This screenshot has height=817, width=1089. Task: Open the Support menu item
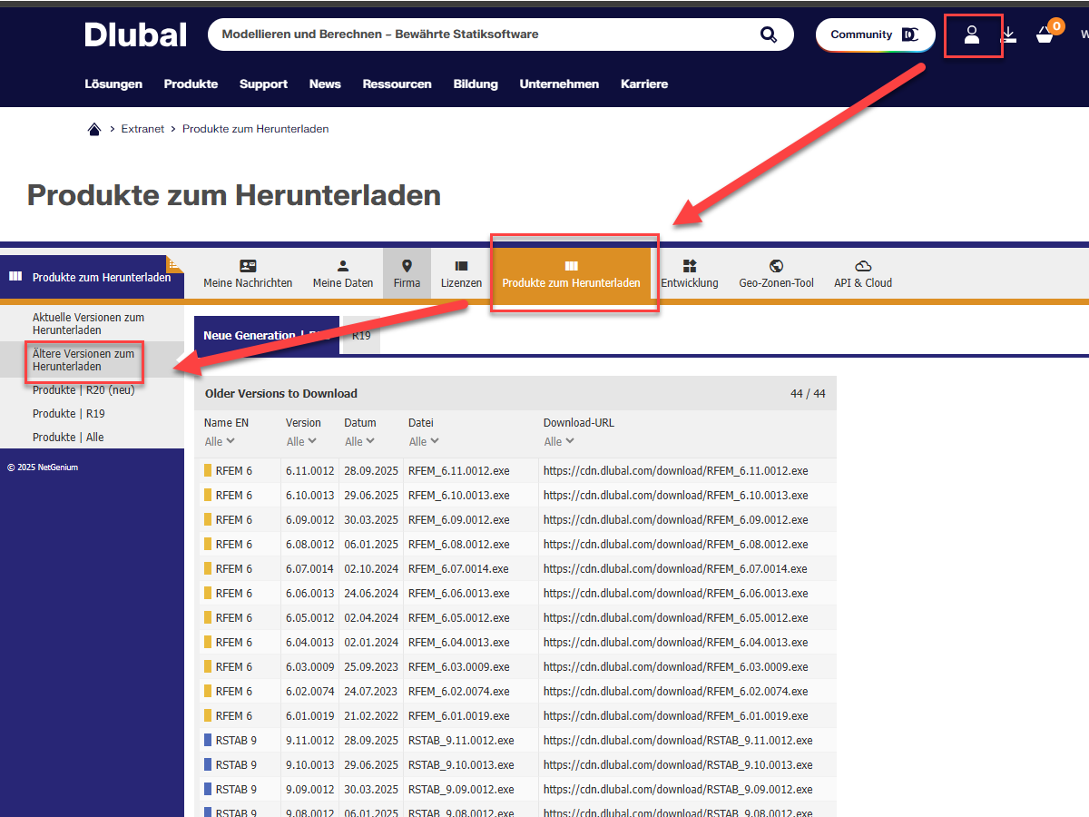[x=263, y=84]
